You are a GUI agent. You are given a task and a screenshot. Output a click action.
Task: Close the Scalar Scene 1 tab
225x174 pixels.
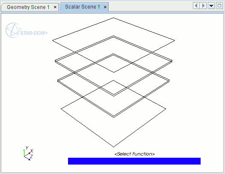click(105, 7)
